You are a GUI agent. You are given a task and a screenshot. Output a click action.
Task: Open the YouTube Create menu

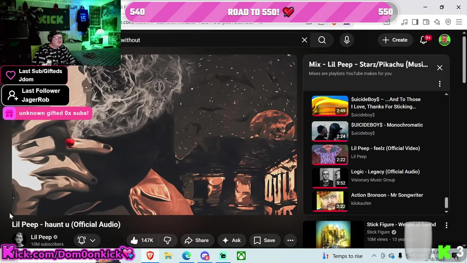[395, 40]
